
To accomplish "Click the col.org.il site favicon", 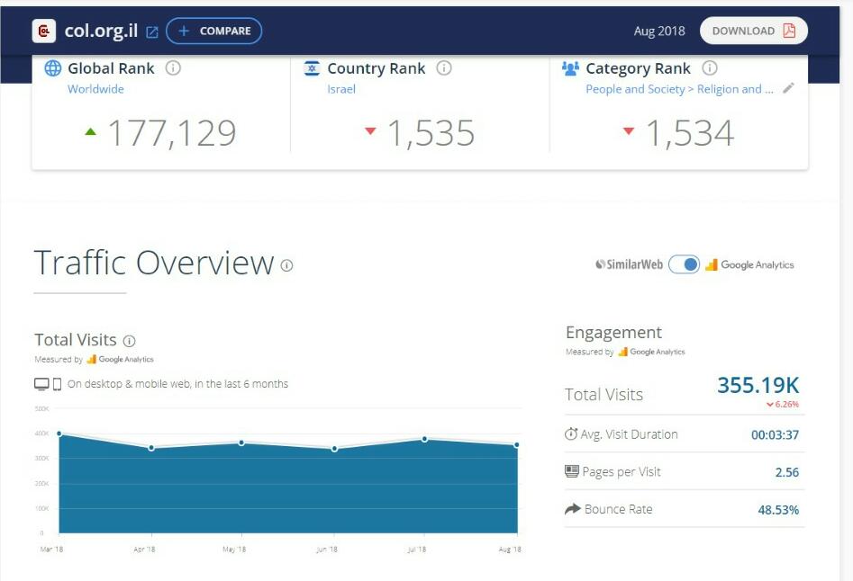I will tap(43, 31).
